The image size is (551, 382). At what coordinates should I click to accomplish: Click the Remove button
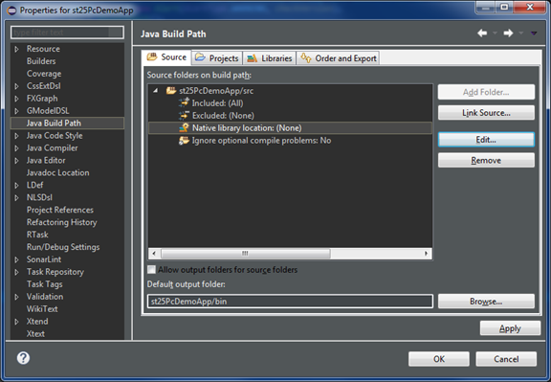coord(486,161)
